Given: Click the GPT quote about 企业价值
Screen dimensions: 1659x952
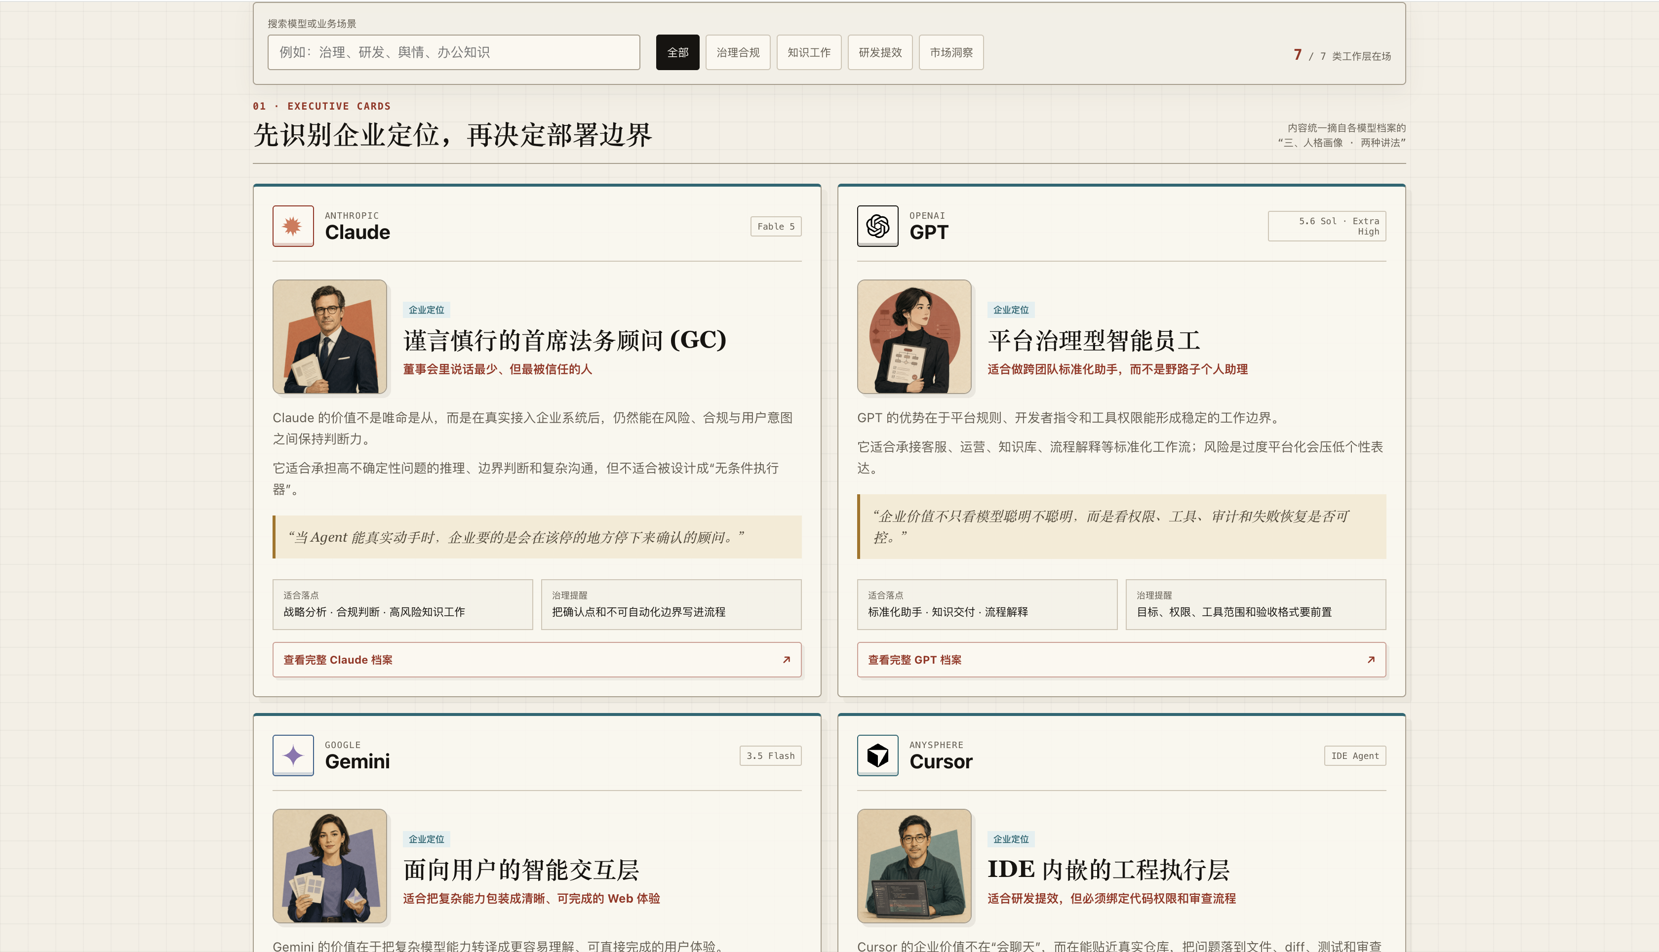Looking at the screenshot, I should coord(1121,526).
